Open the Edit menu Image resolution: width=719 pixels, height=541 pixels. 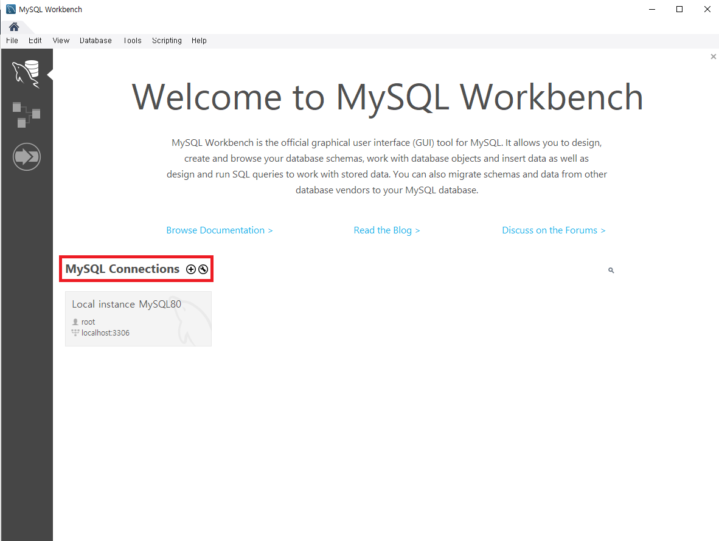tap(35, 41)
